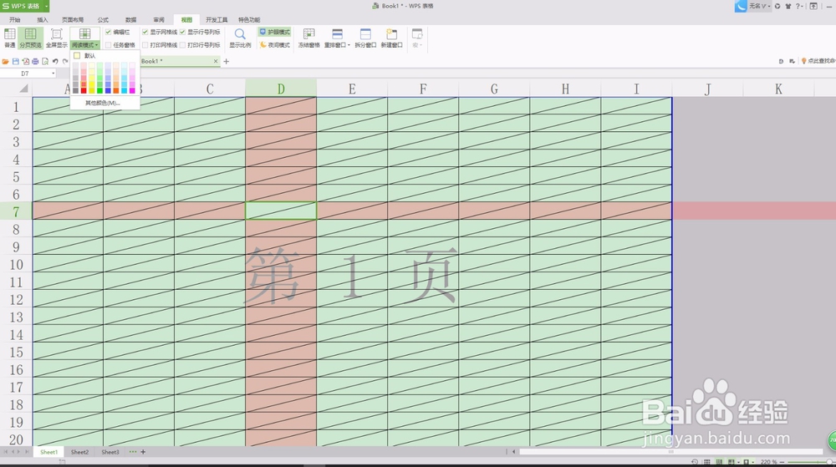Screen dimensions: 836x467
Task: Open the 开发工具 (Developer) ribbon tab
Action: 217,20
